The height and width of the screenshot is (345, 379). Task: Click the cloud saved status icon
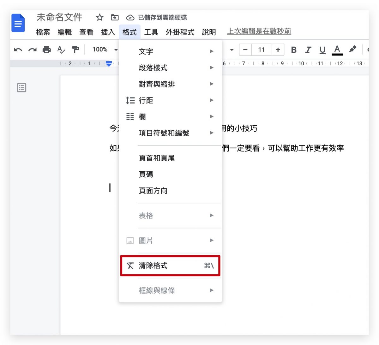pyautogui.click(x=130, y=18)
